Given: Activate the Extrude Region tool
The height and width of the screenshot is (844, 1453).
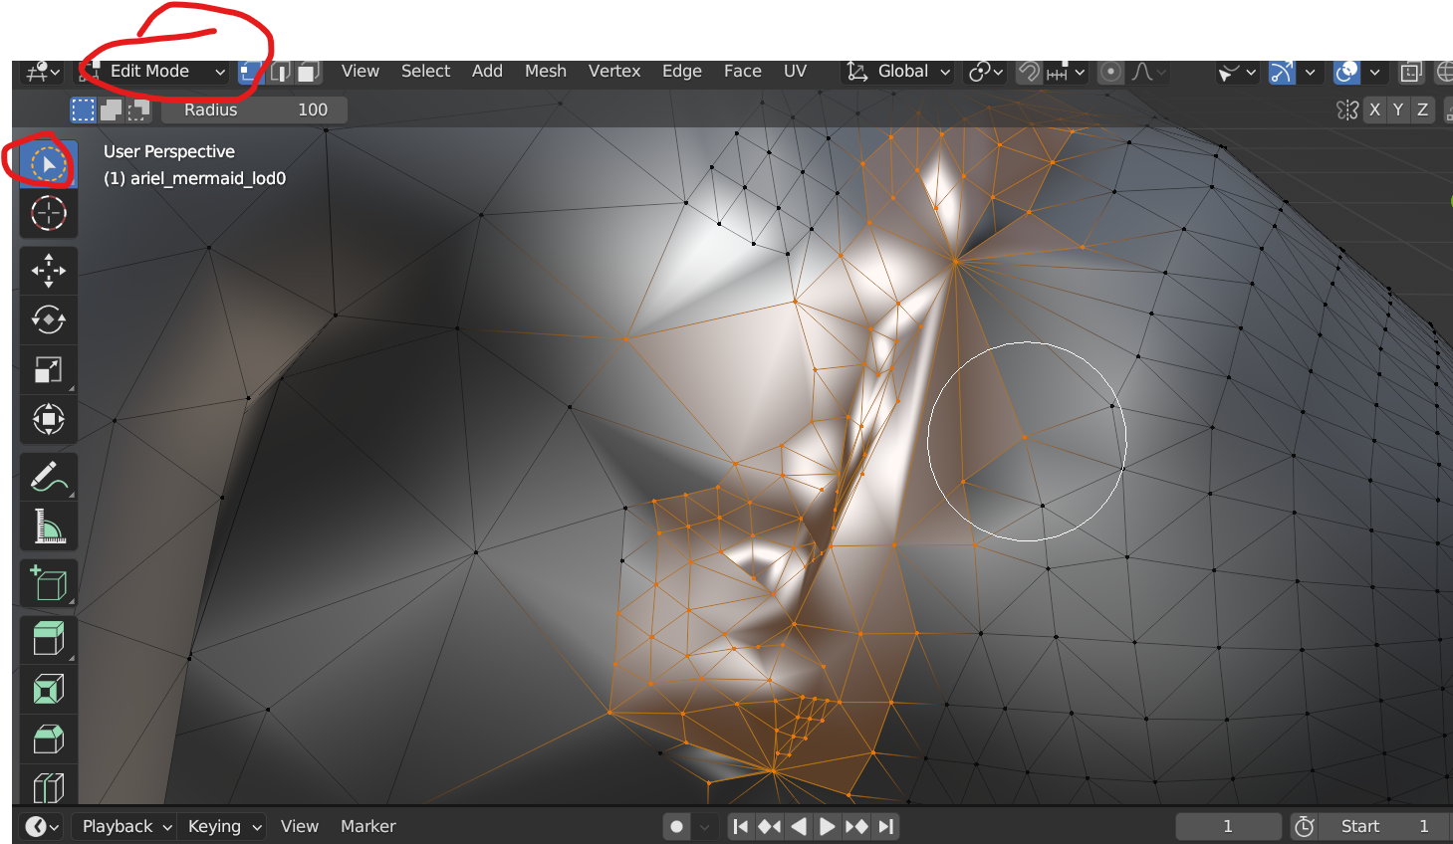Looking at the screenshot, I should tap(49, 640).
